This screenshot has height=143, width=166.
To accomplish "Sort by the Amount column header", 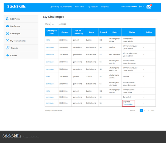I will coord(103,32).
